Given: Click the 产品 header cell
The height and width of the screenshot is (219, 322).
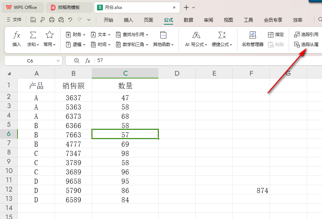Looking at the screenshot, I should [x=36, y=85].
